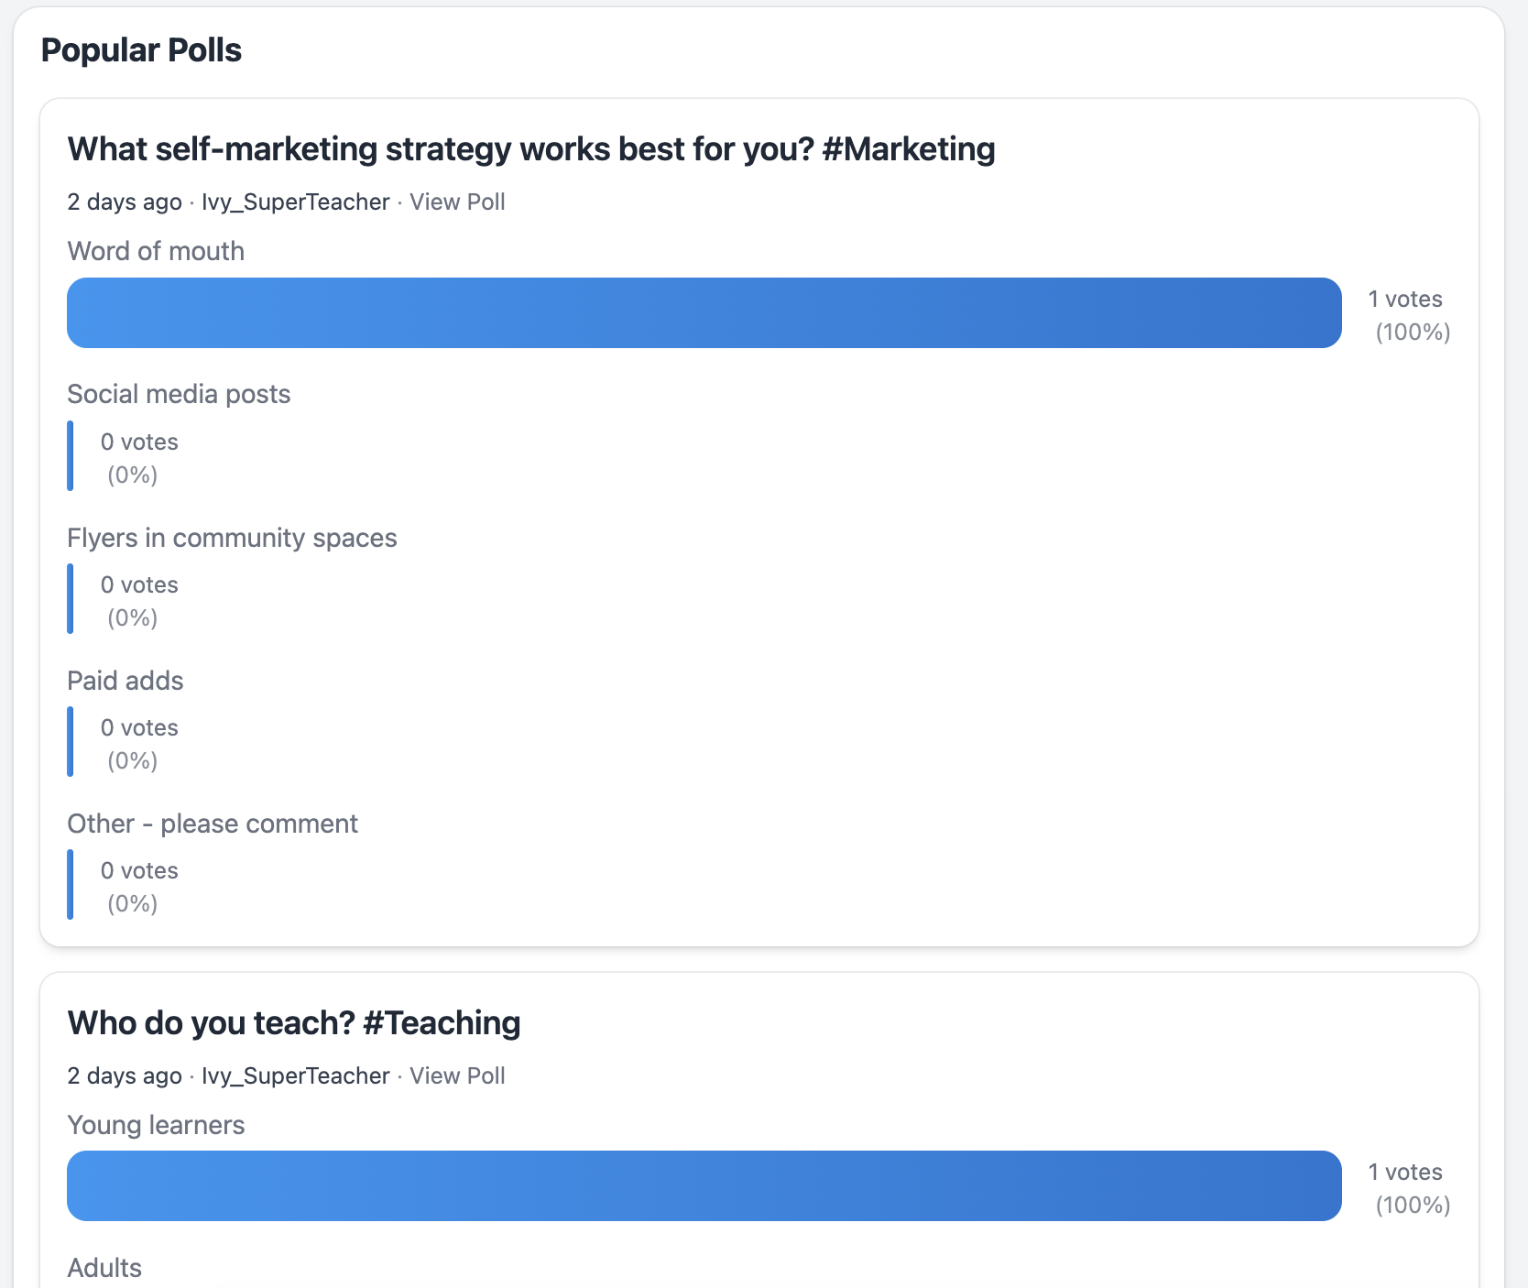The width and height of the screenshot is (1528, 1288).
Task: Click Ivy_SuperTeacher author on the Marketing poll
Action: 295,202
